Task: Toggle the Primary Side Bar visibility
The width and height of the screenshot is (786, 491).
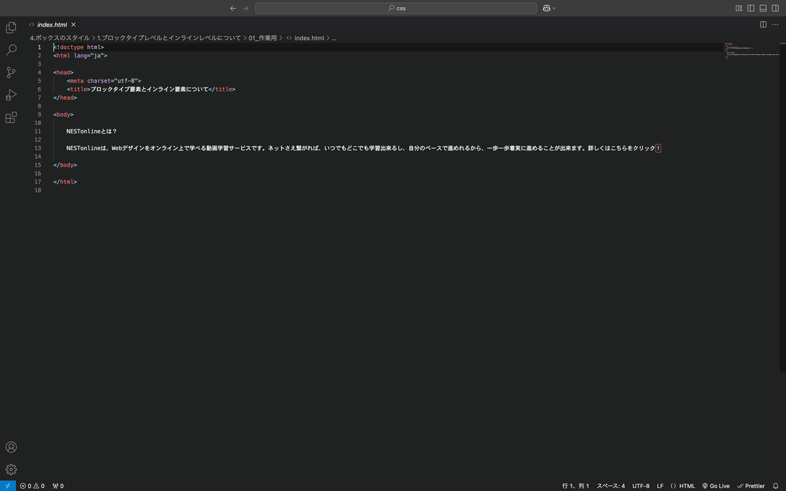Action: [751, 8]
